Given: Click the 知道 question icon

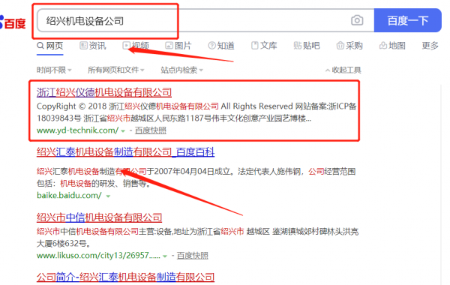Looking at the screenshot, I should pos(211,45).
